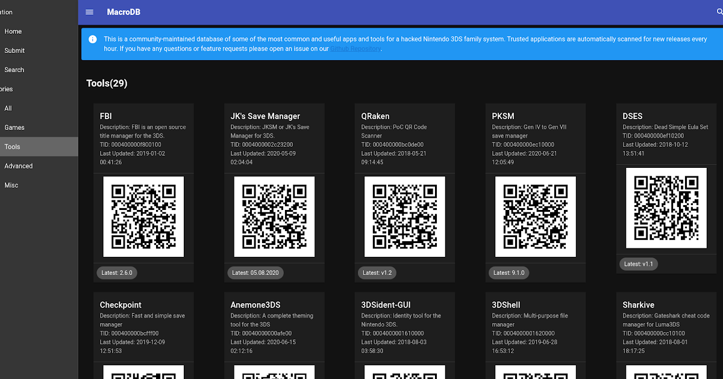The width and height of the screenshot is (723, 379).
Task: Select the Misc category
Action: coord(39,185)
